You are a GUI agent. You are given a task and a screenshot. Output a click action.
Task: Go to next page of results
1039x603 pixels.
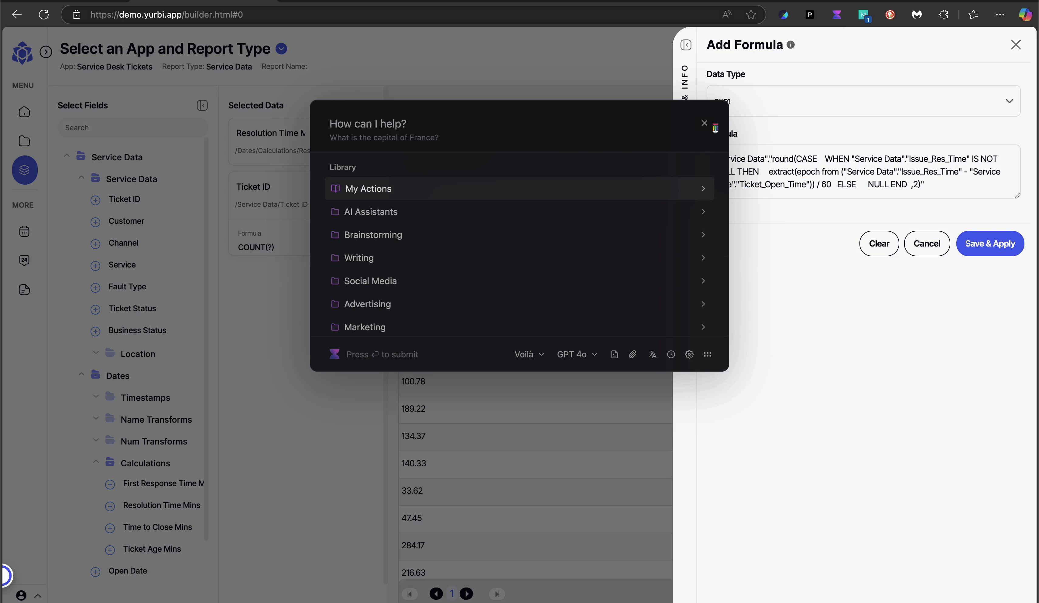(466, 594)
